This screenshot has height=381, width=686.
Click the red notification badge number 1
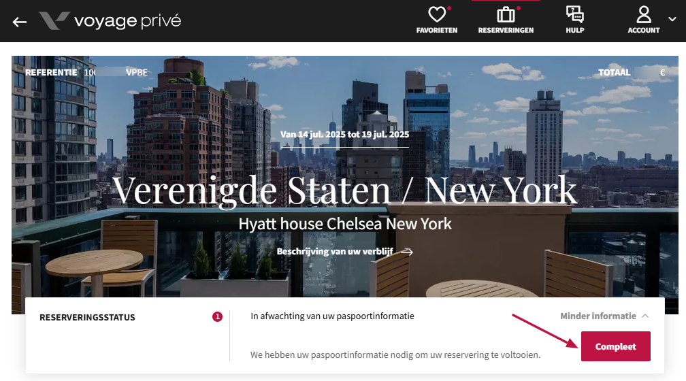217,316
